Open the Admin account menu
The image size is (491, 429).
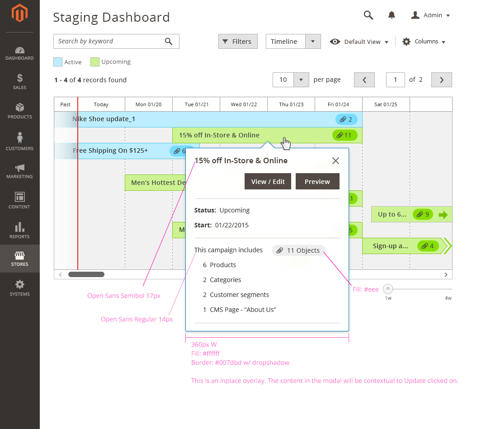430,15
